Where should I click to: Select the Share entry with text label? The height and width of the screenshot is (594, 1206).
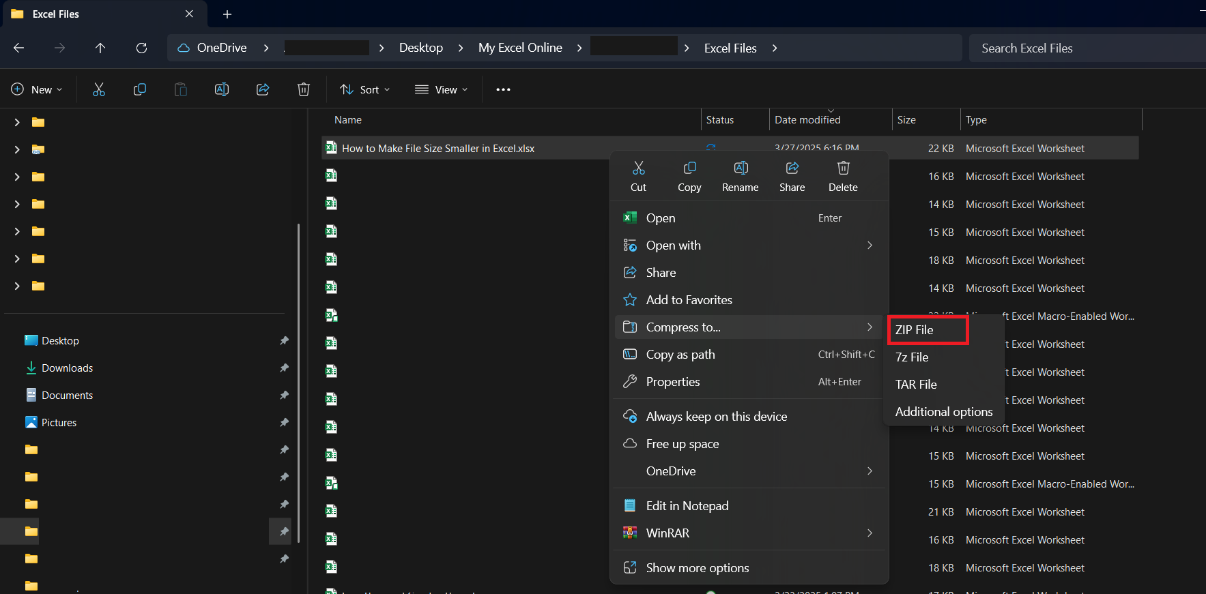click(x=749, y=272)
